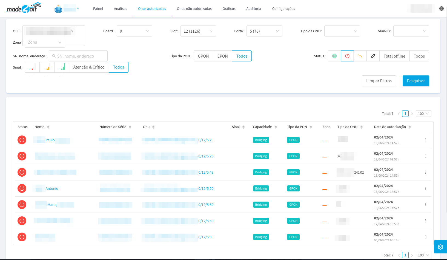The height and width of the screenshot is (260, 447).
Task: Expand the Porta dropdown showing 5 (78)
Action: [264, 31]
